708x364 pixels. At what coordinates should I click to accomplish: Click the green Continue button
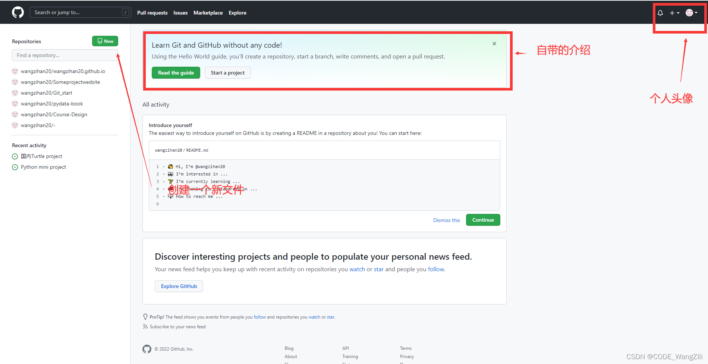click(x=483, y=220)
